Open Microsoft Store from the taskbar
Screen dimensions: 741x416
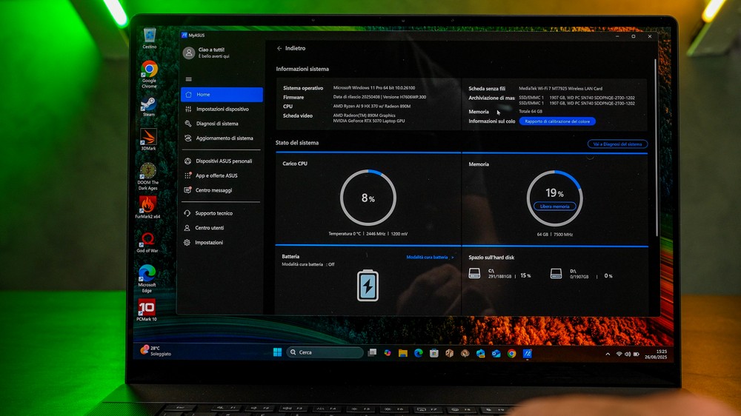point(433,353)
